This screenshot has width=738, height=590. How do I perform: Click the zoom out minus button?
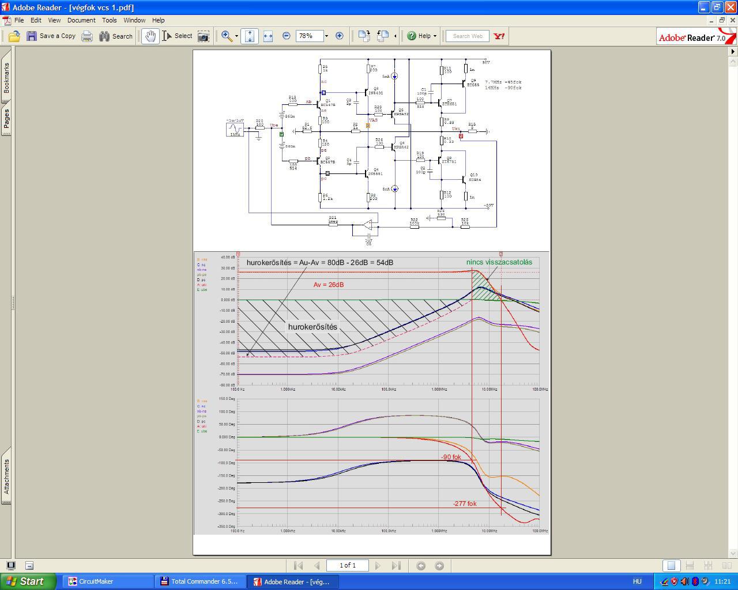coord(287,36)
